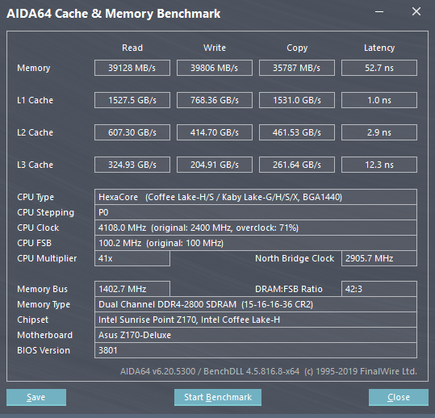Click the CPU Multiplier 41x field
435x418 pixels.
coord(132,258)
